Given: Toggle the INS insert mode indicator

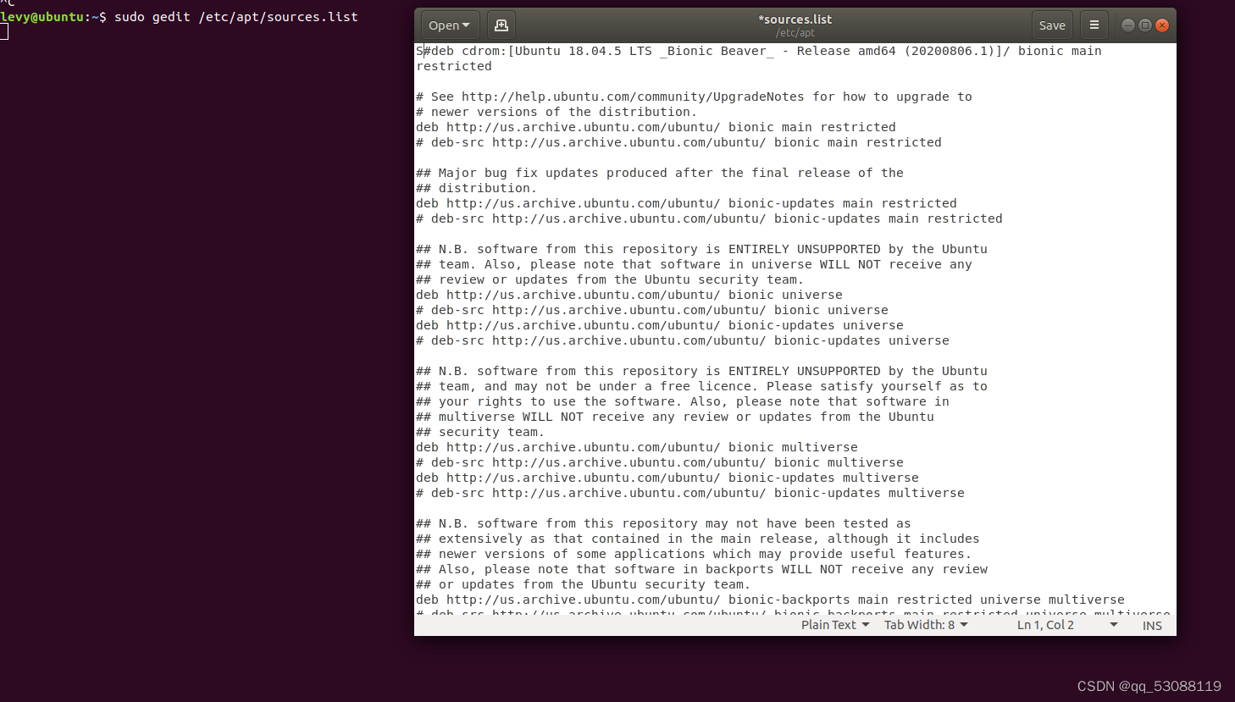Looking at the screenshot, I should pos(1152,626).
